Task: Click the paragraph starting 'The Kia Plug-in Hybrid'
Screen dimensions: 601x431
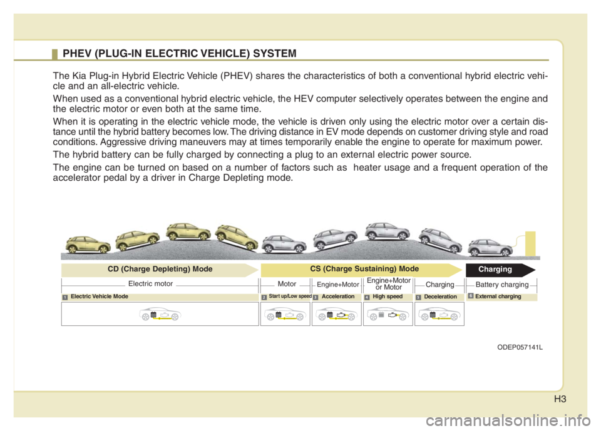Action: (x=300, y=81)
